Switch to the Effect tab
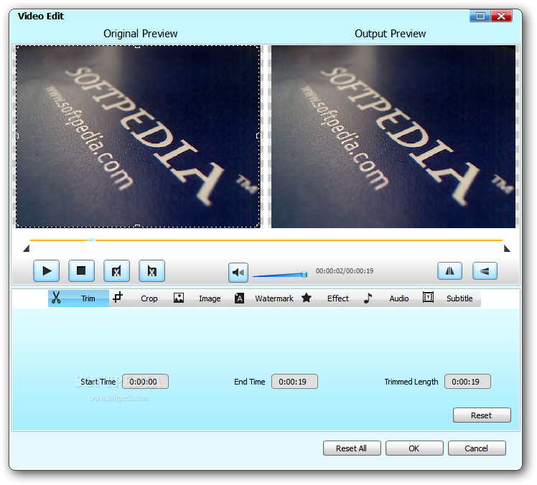537x485 pixels. point(327,298)
